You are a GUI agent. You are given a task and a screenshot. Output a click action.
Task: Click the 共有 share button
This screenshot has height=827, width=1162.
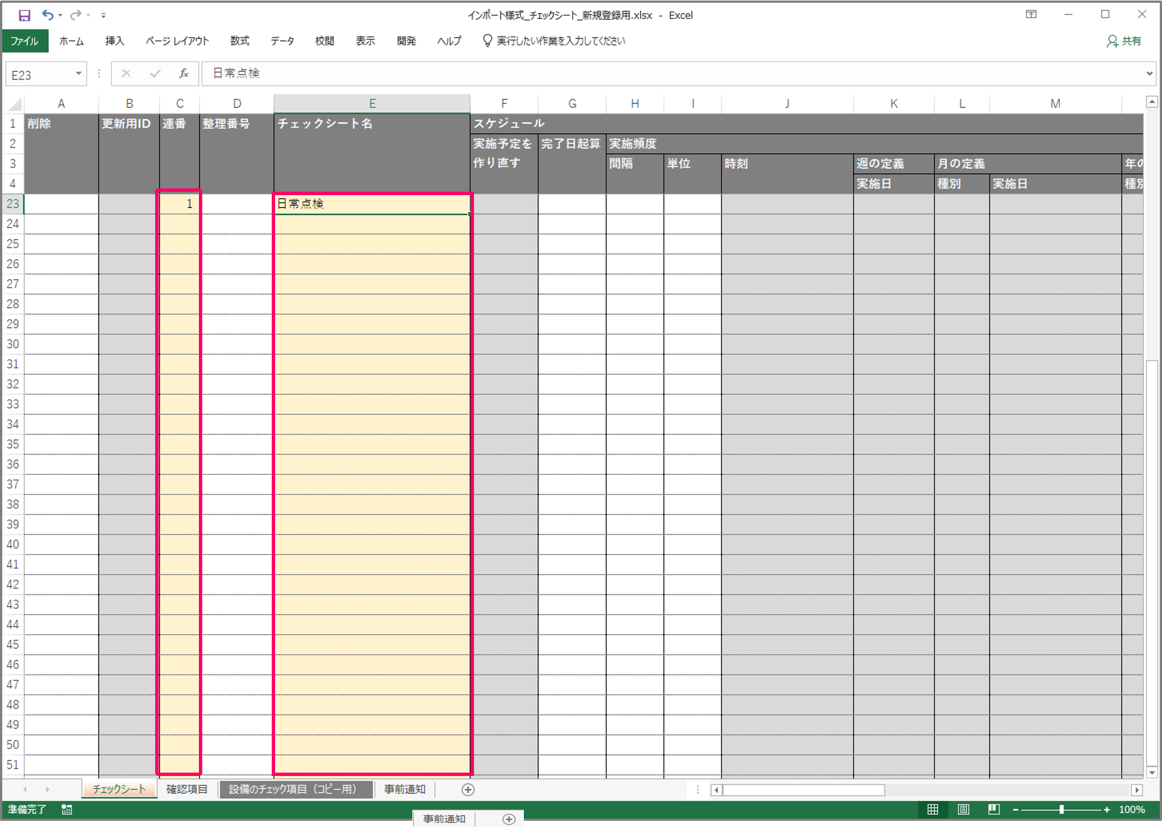tap(1124, 41)
